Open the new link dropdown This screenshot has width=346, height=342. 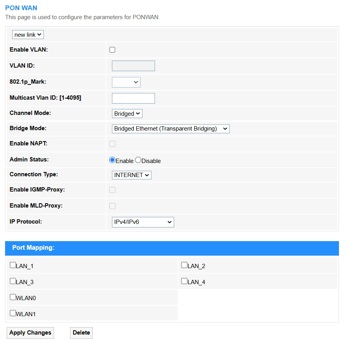(x=28, y=35)
